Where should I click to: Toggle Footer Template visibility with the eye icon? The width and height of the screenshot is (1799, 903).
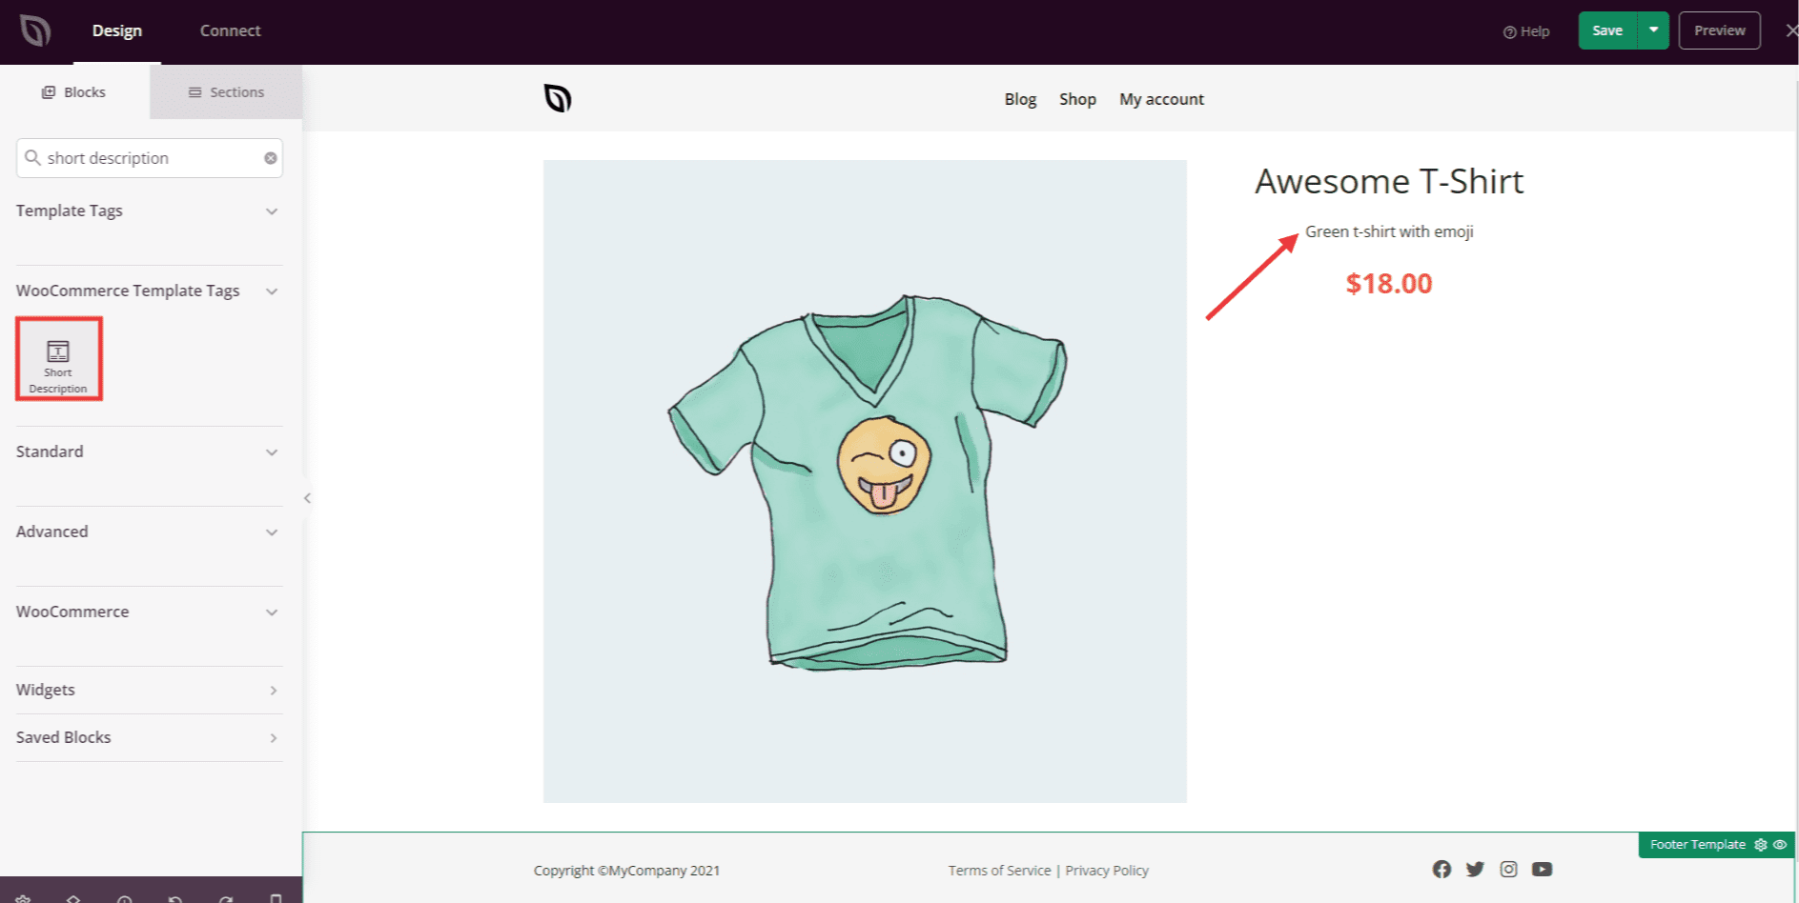(x=1781, y=845)
